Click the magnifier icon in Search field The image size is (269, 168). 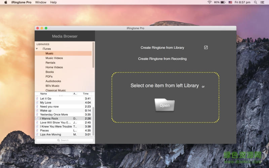(59, 140)
